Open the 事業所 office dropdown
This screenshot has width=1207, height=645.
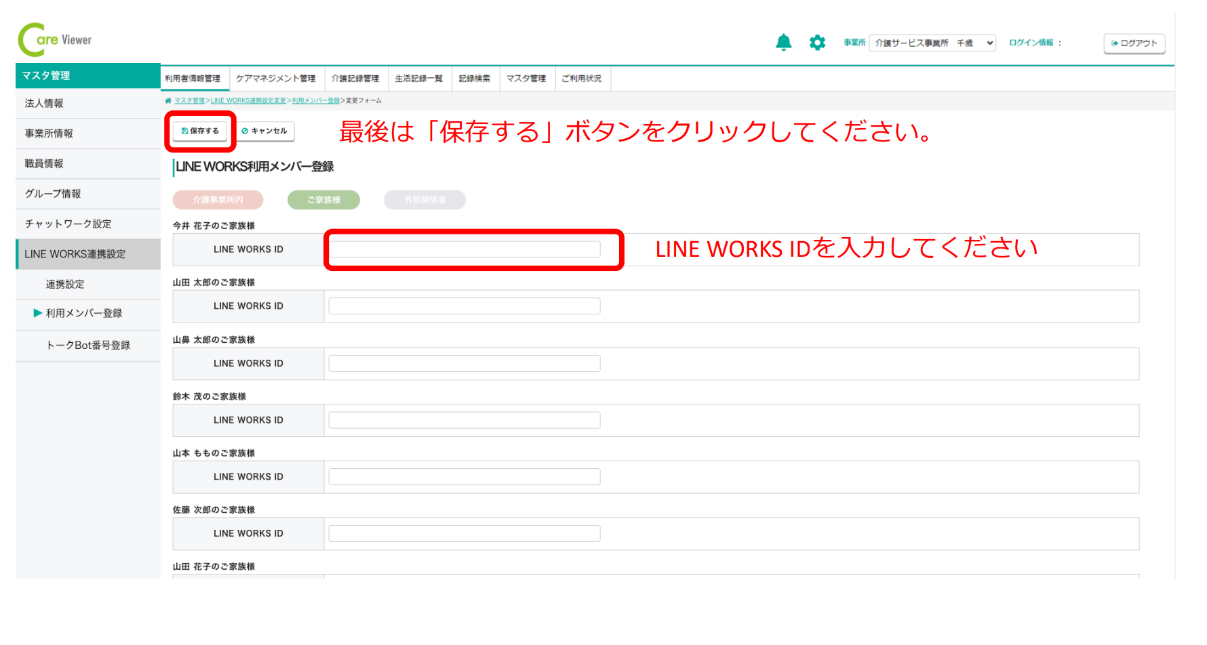pyautogui.click(x=932, y=43)
